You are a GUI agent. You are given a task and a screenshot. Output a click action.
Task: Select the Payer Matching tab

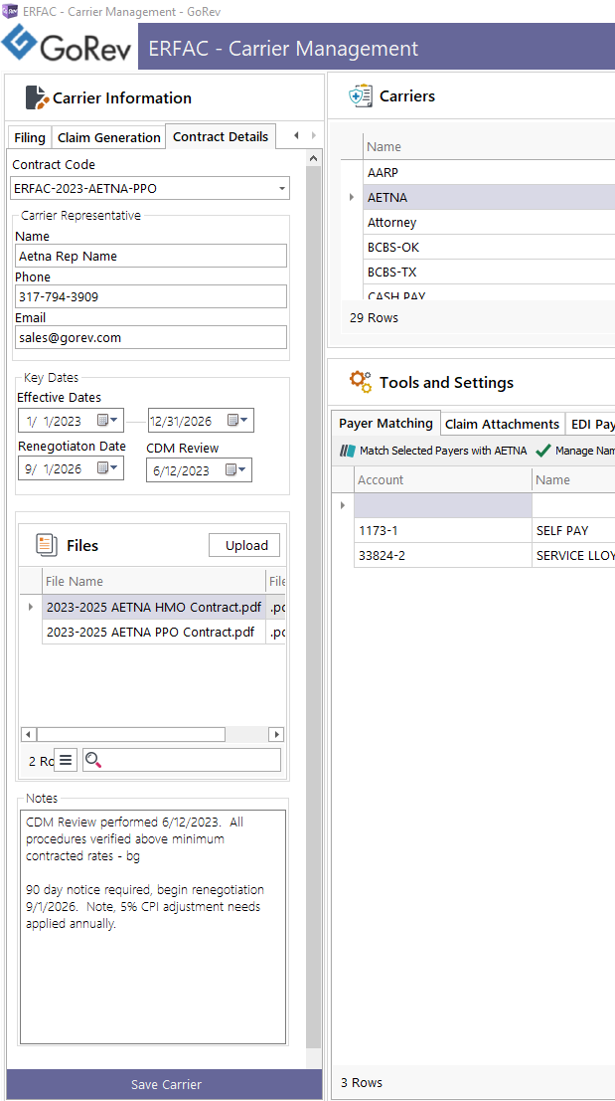coord(385,424)
